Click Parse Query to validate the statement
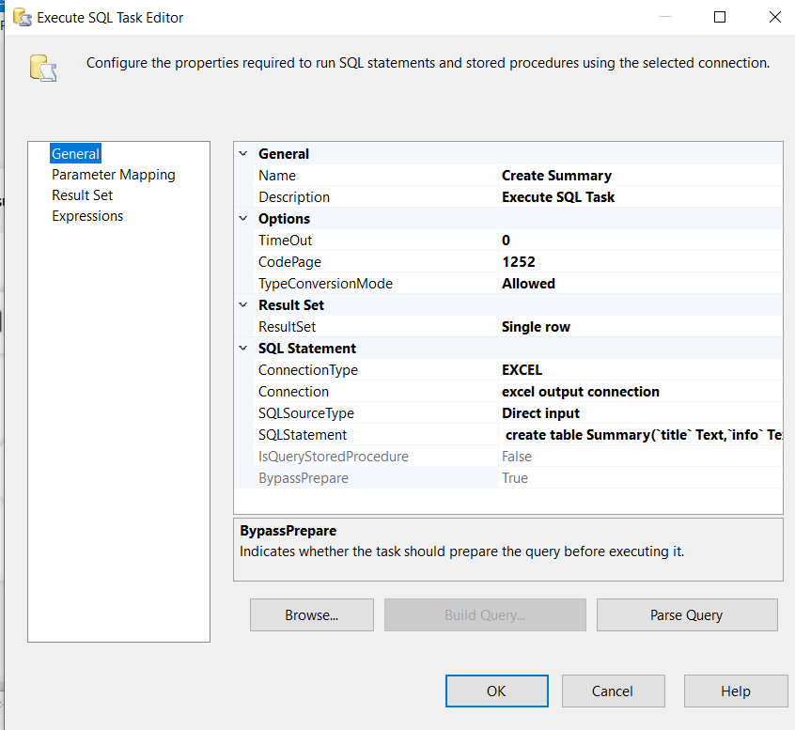Image resolution: width=795 pixels, height=730 pixels. point(687,614)
